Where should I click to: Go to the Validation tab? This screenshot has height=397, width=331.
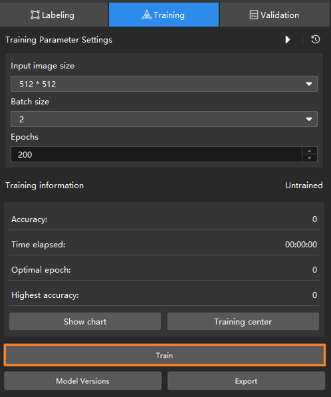[275, 15]
